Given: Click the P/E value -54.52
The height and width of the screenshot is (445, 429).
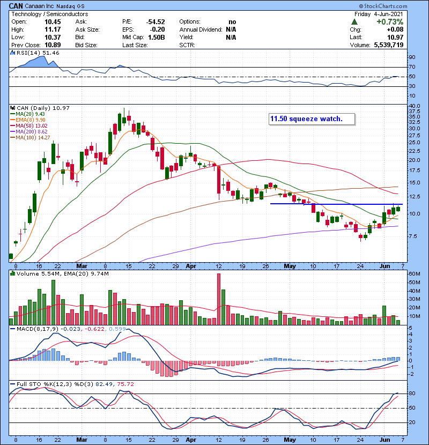Looking at the screenshot, I should pyautogui.click(x=156, y=22).
